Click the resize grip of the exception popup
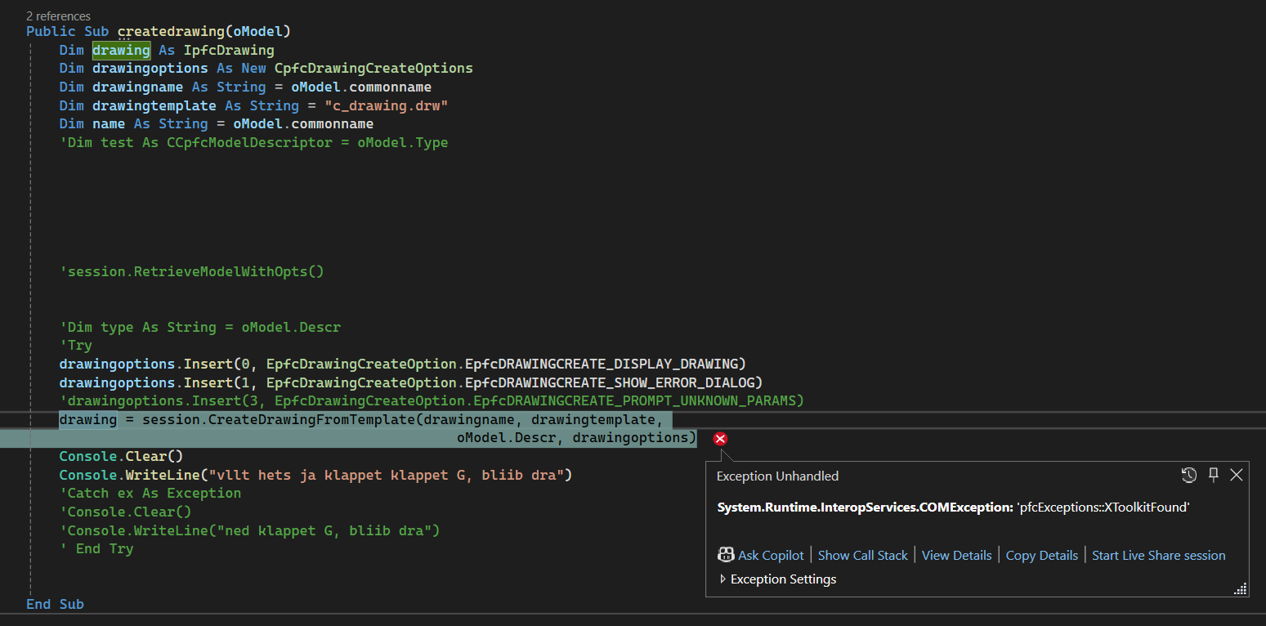 1241,588
